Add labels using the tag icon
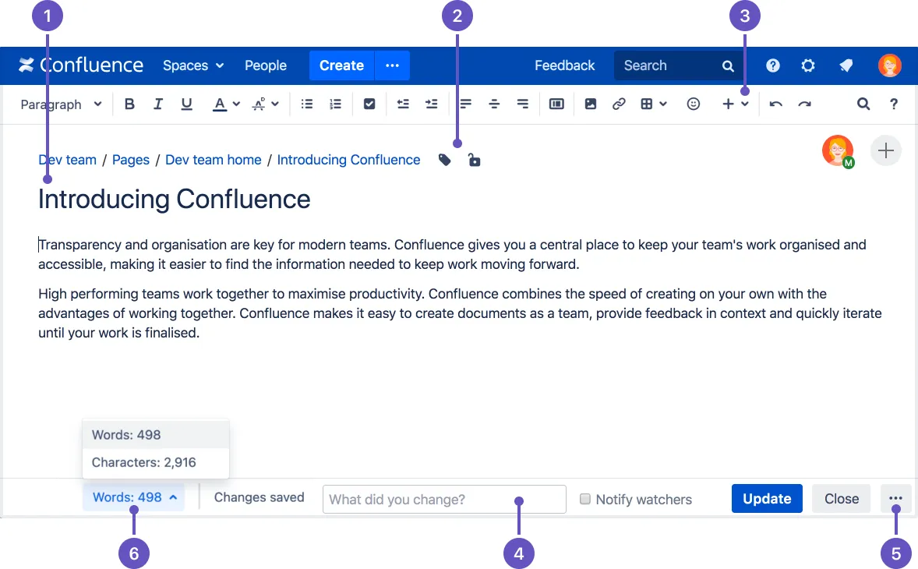The height and width of the screenshot is (569, 918). coord(444,159)
